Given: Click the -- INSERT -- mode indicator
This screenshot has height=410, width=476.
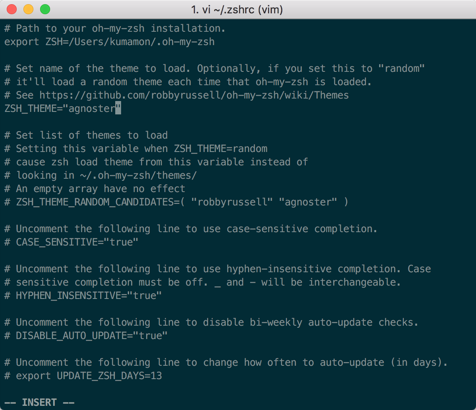Looking at the screenshot, I should point(40,402).
